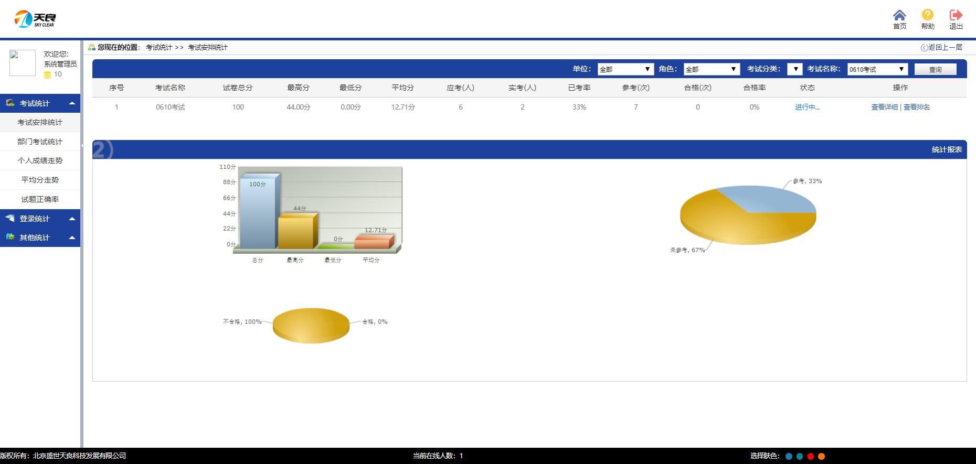Click the 退出 logout icon
Image resolution: width=976 pixels, height=464 pixels.
(956, 16)
